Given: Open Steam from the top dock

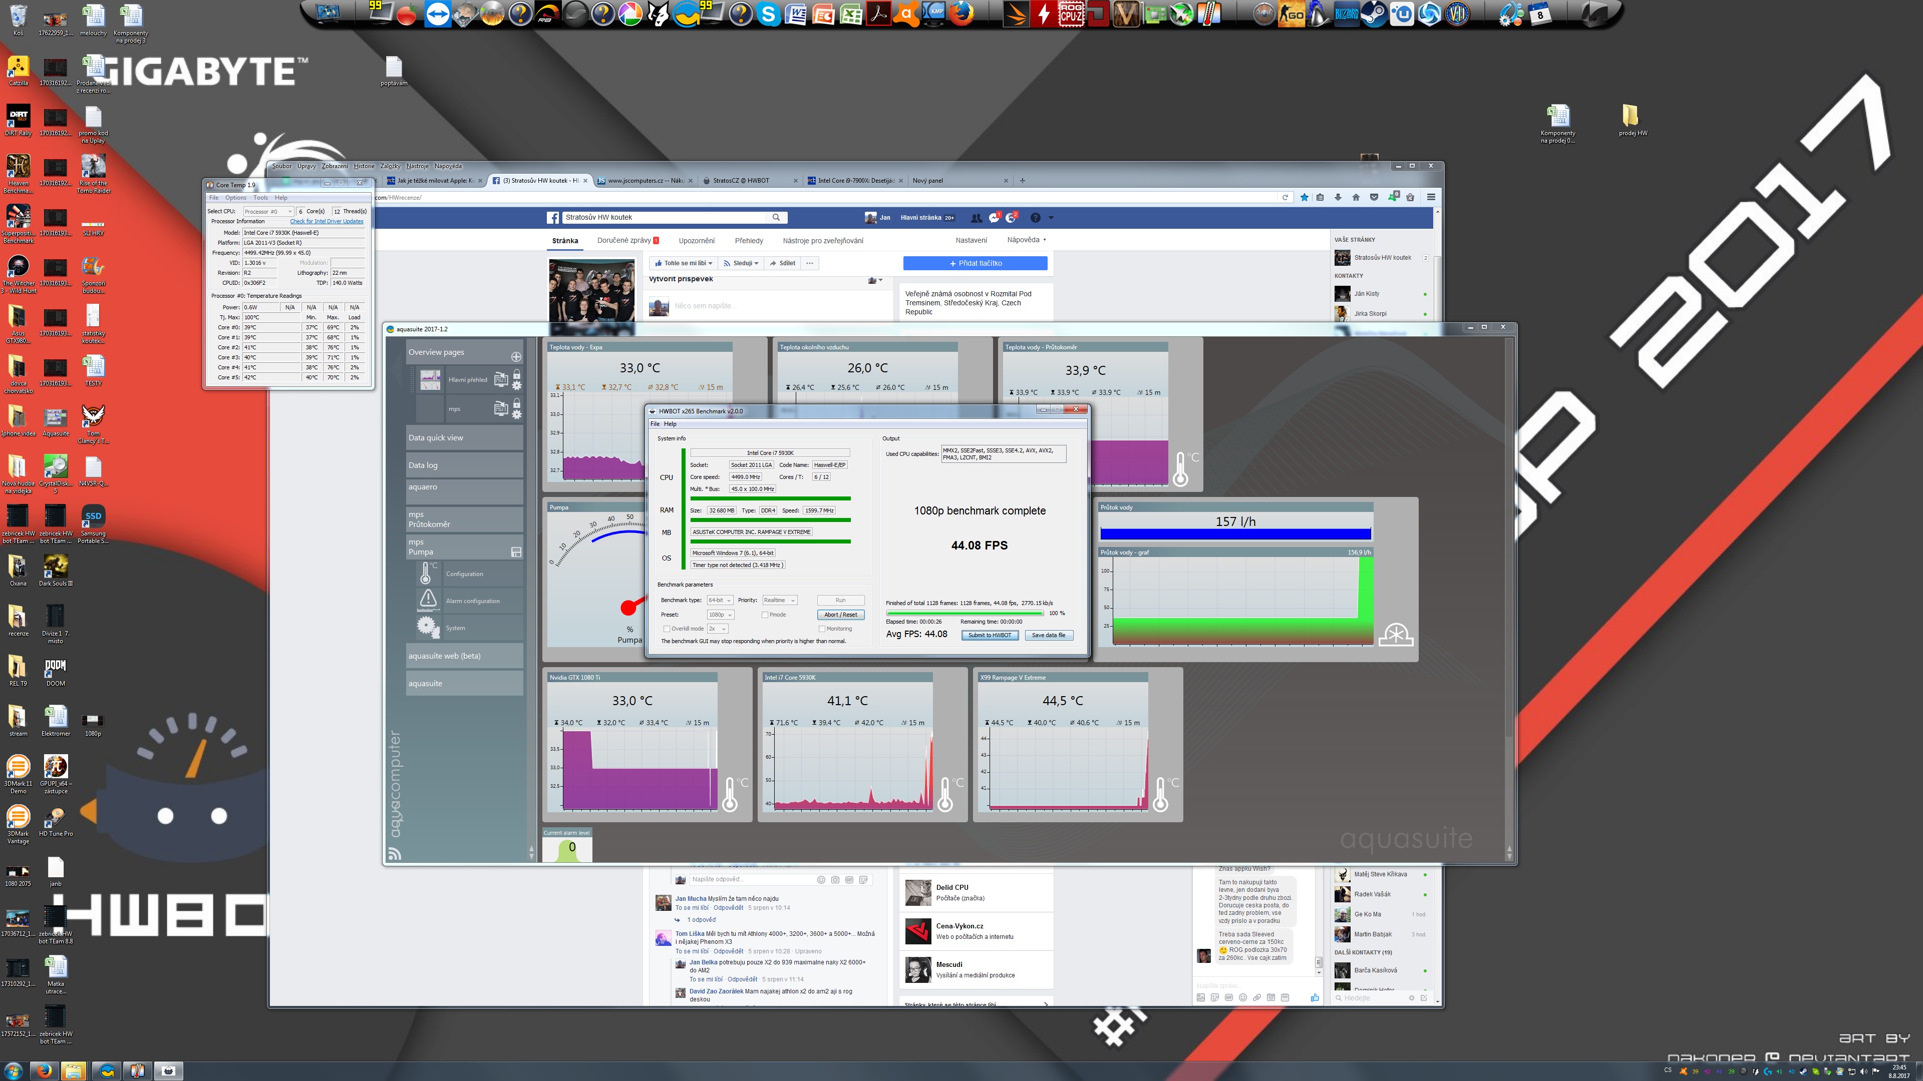Looking at the screenshot, I should pyautogui.click(x=1374, y=14).
